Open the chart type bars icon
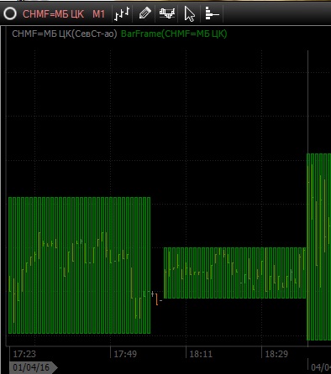 [122, 13]
